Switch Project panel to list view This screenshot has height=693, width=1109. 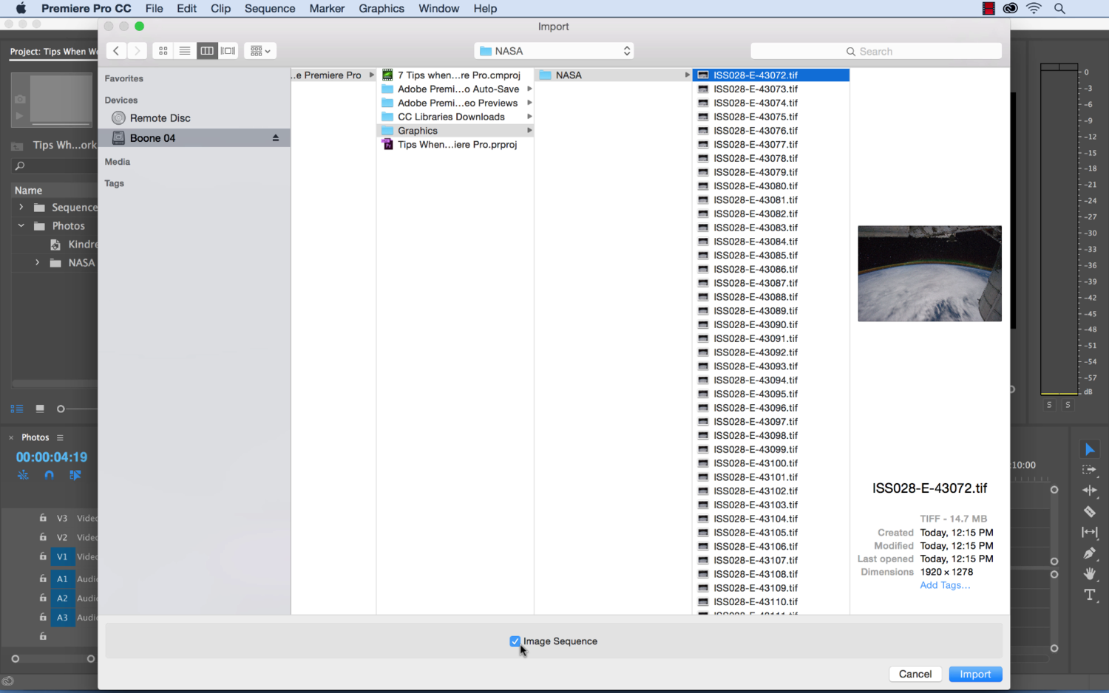point(17,409)
